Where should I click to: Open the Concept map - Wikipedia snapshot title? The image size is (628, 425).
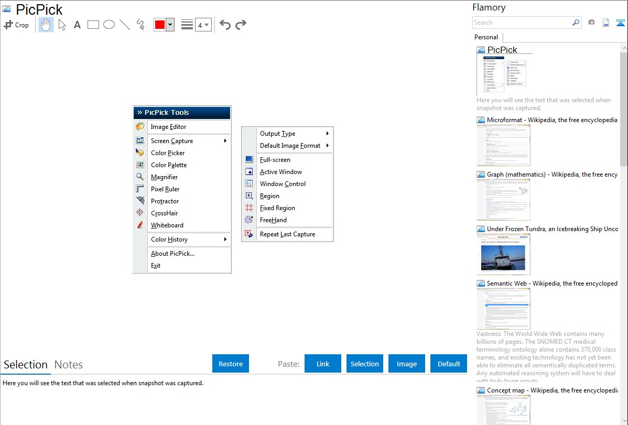(552, 390)
